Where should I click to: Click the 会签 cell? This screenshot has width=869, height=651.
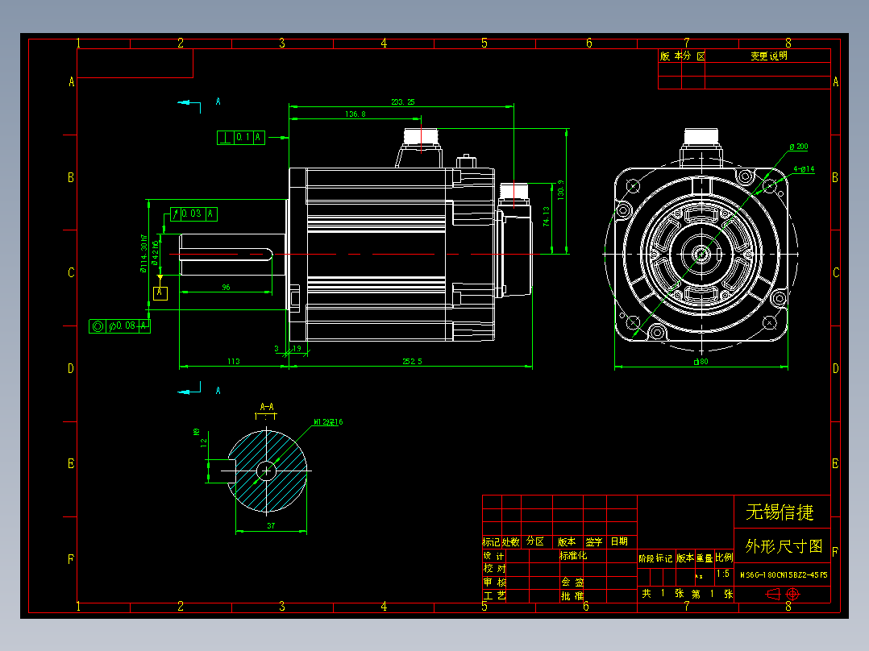(x=572, y=583)
